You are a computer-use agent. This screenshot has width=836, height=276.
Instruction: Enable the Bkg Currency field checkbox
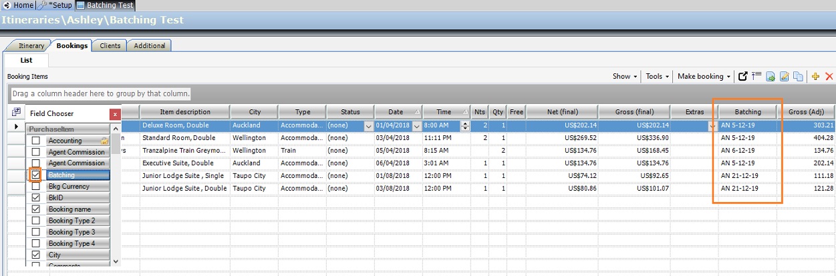pyautogui.click(x=36, y=187)
